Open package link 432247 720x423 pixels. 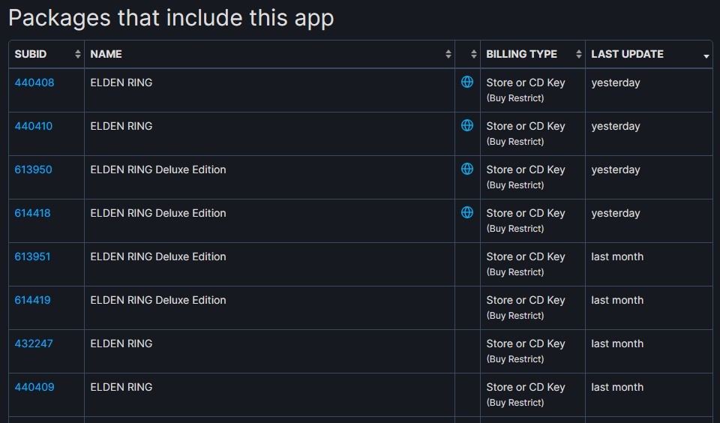(x=34, y=343)
